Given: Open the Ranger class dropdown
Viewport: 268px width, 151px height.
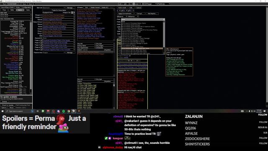Looking at the screenshot, I should [152, 4].
